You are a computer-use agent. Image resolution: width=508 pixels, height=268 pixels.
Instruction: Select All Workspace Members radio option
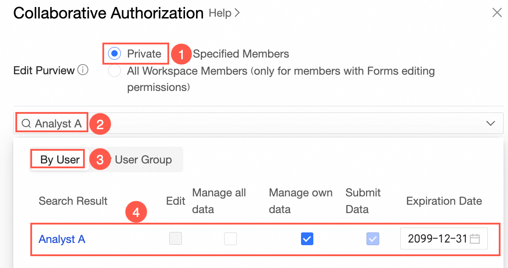(x=114, y=71)
